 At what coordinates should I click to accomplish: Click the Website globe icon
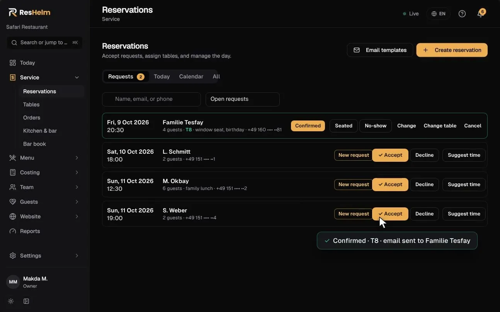click(x=13, y=216)
